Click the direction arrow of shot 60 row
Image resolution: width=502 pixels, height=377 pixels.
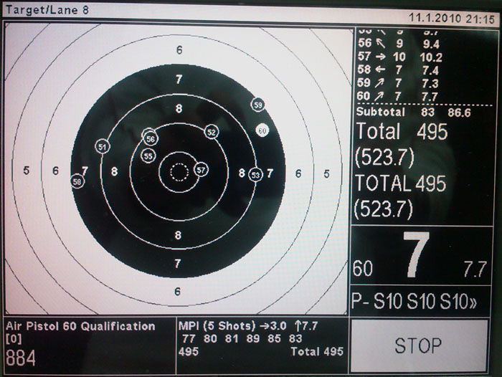coord(379,96)
